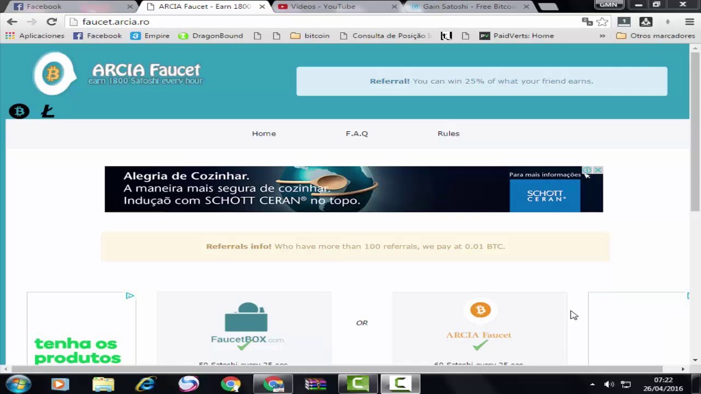Open the Rules menu item

(x=449, y=134)
